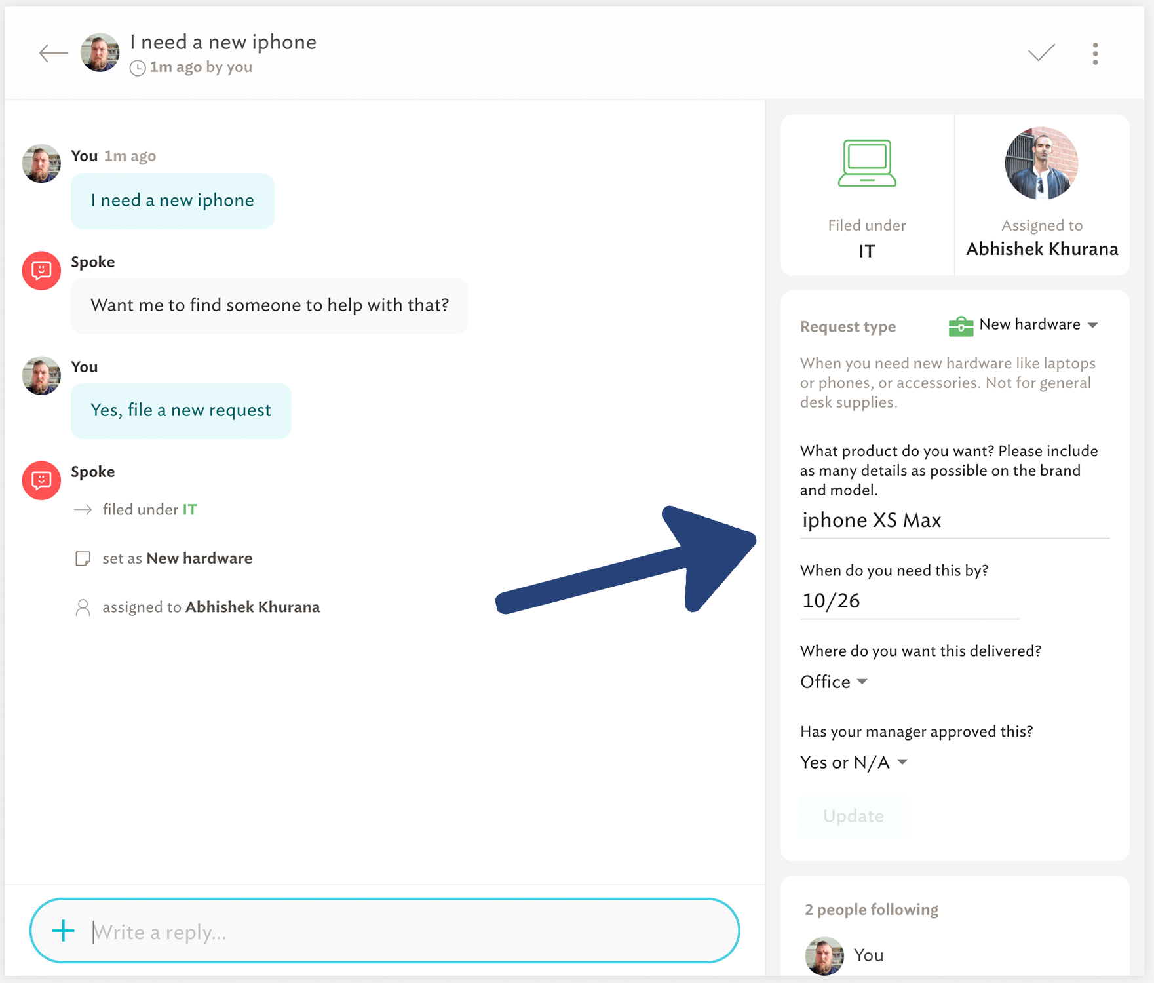Image resolution: width=1154 pixels, height=983 pixels.
Task: Click the green IT link after filed under
Action: pos(189,510)
